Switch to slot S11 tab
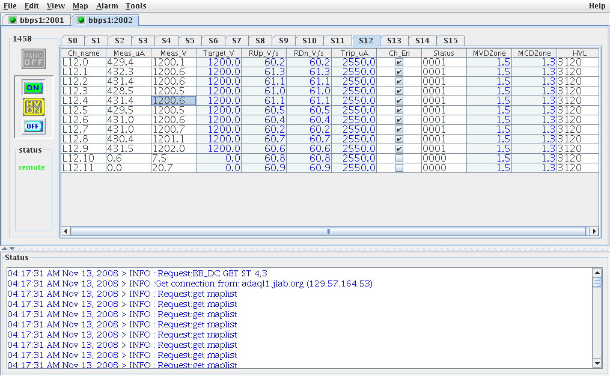 [x=338, y=40]
